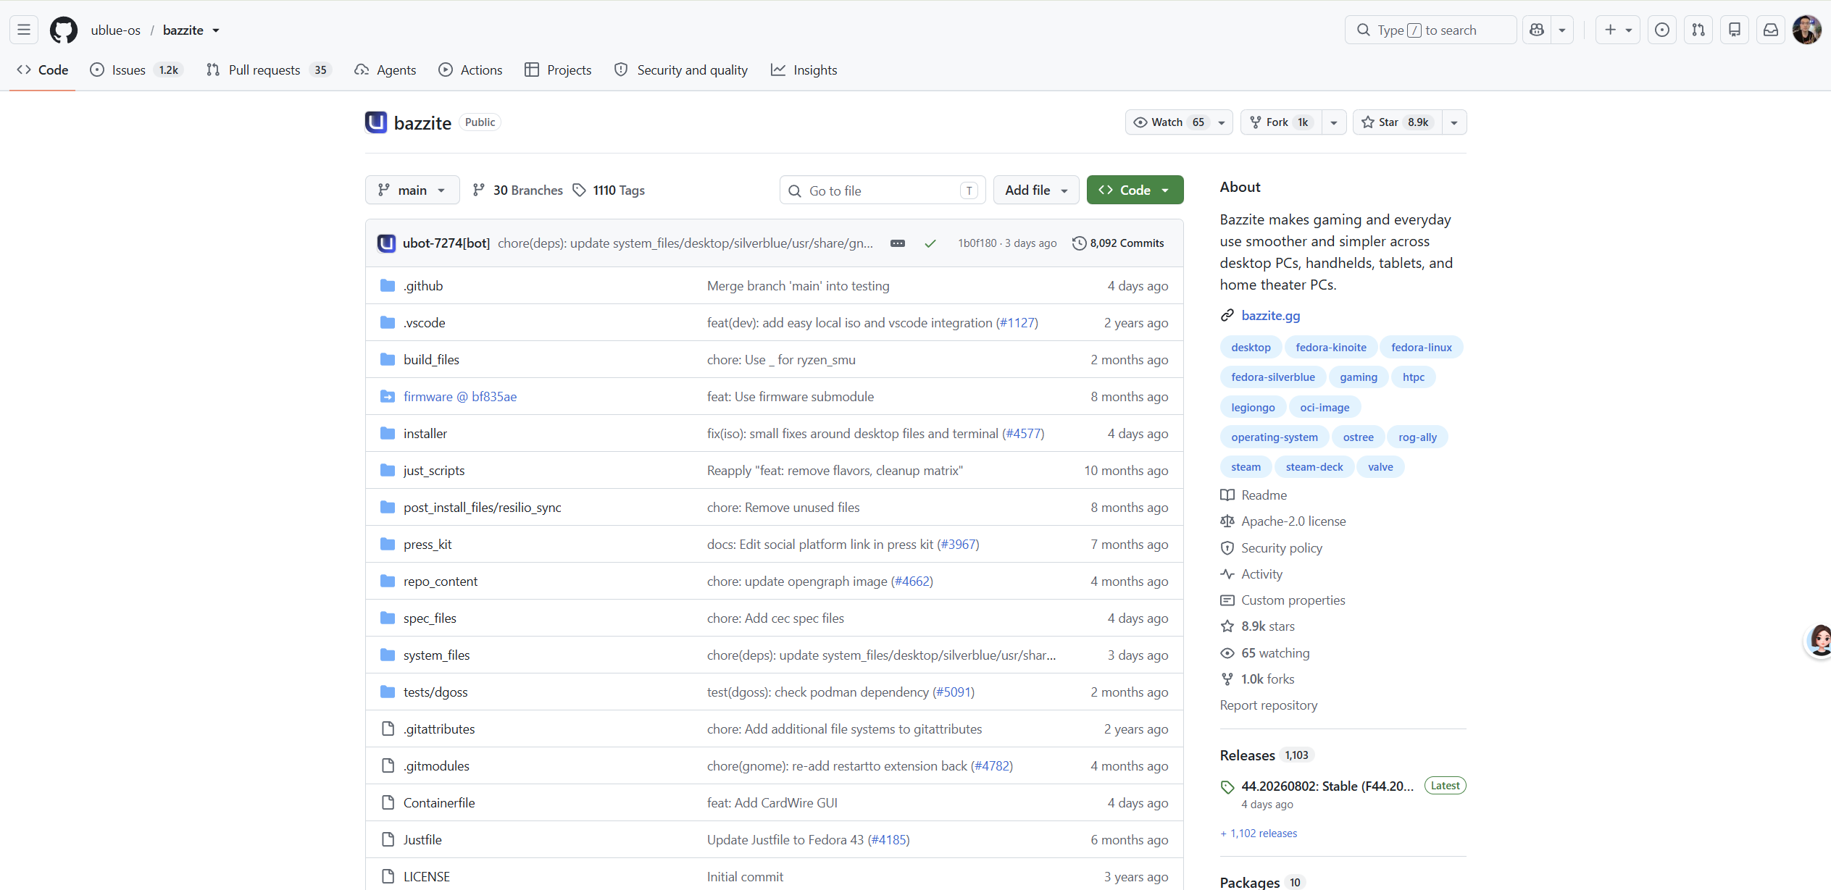Fork the bazzite repository

(x=1282, y=122)
